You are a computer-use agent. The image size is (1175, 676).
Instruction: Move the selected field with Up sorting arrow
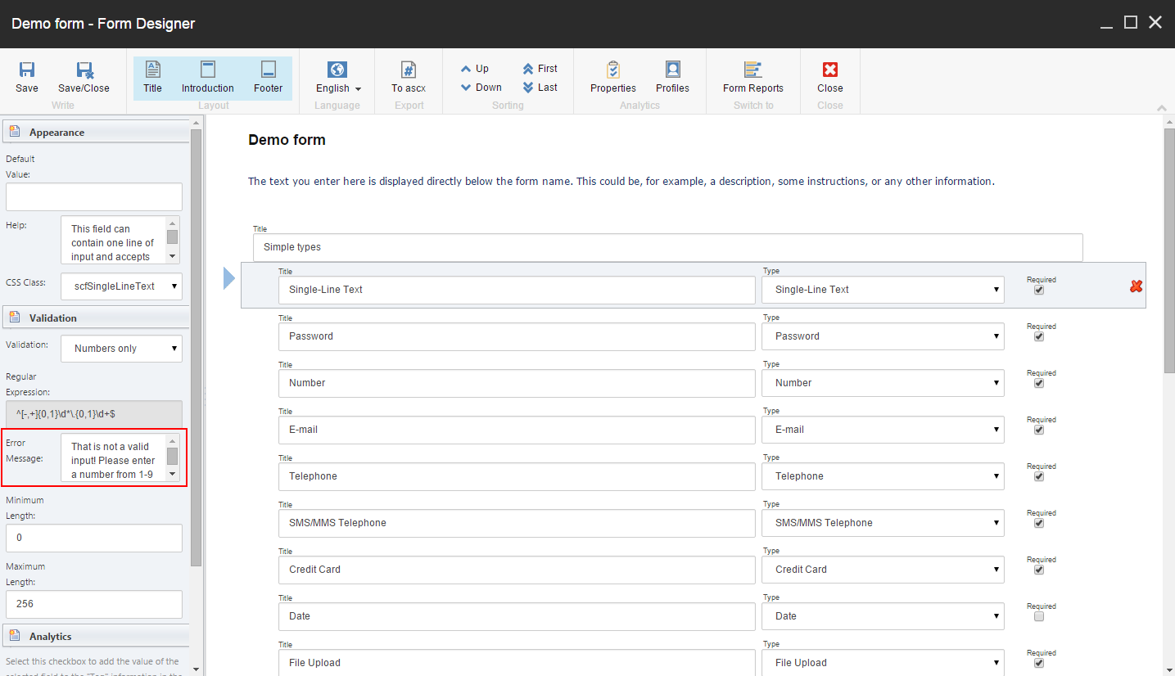click(476, 69)
